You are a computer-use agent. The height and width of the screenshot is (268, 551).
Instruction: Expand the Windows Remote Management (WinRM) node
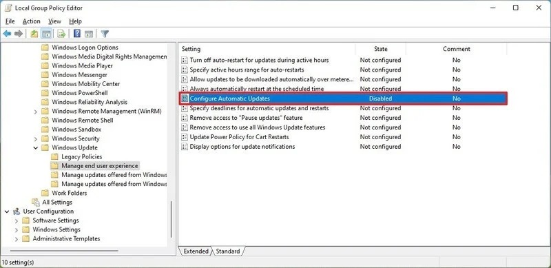point(36,112)
